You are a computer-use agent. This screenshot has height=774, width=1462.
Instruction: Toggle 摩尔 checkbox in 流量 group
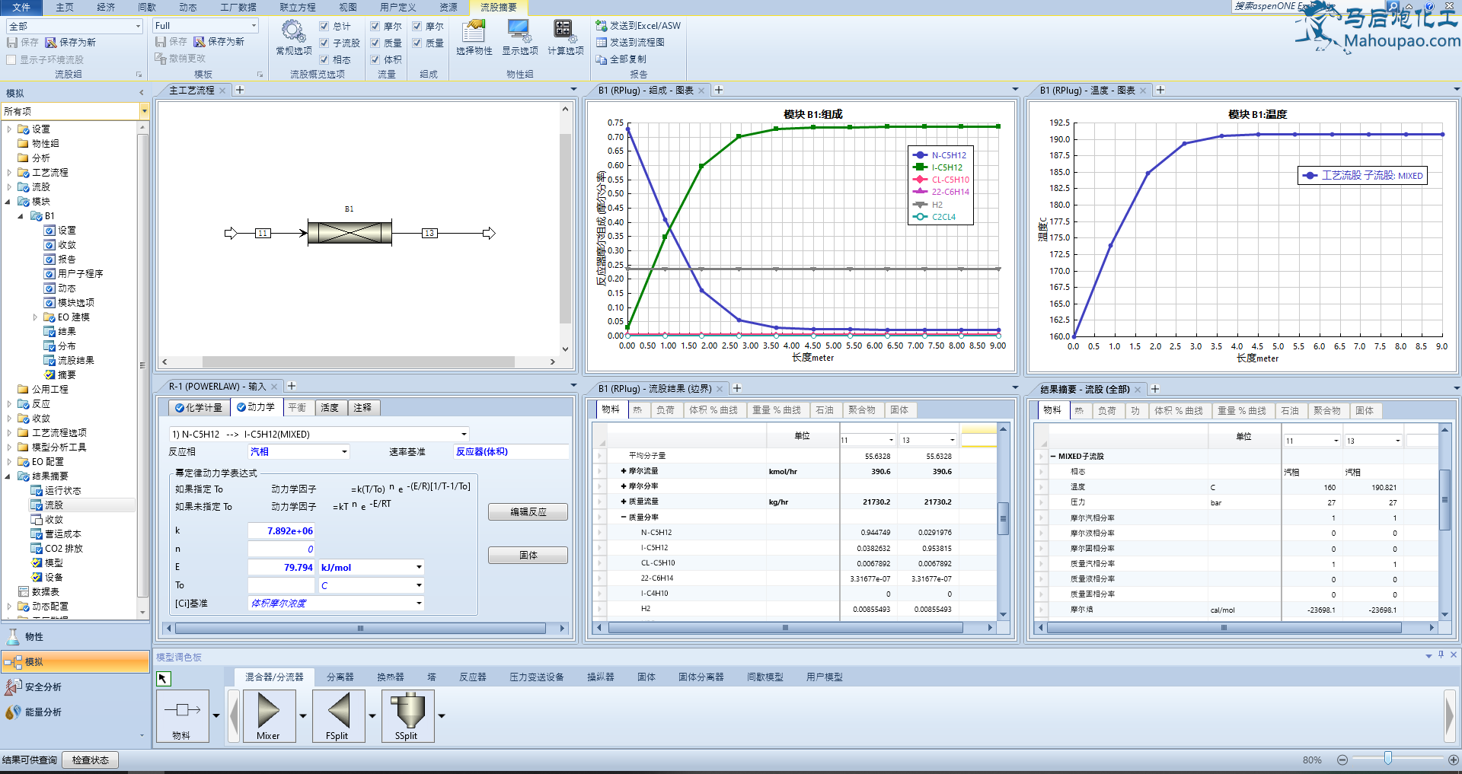(375, 26)
